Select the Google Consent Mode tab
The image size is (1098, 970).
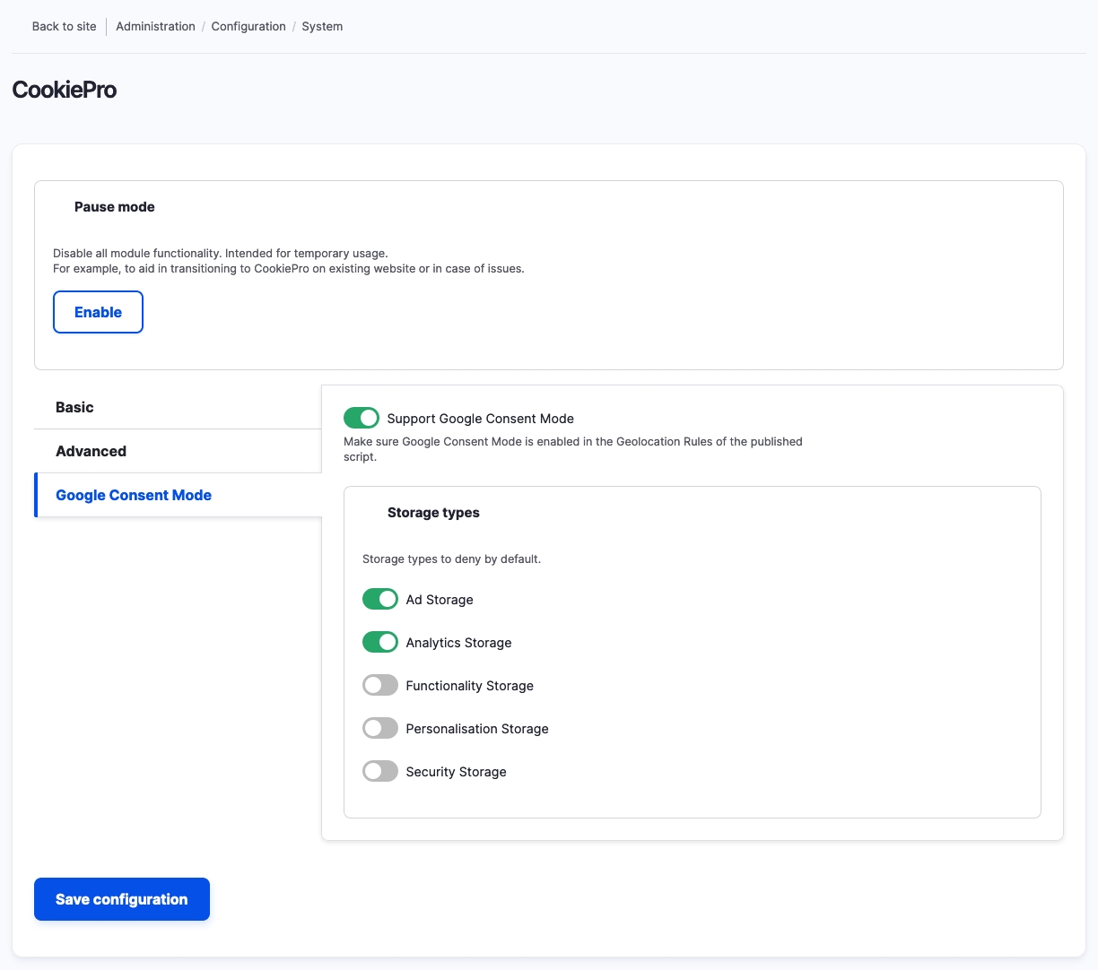(x=178, y=495)
